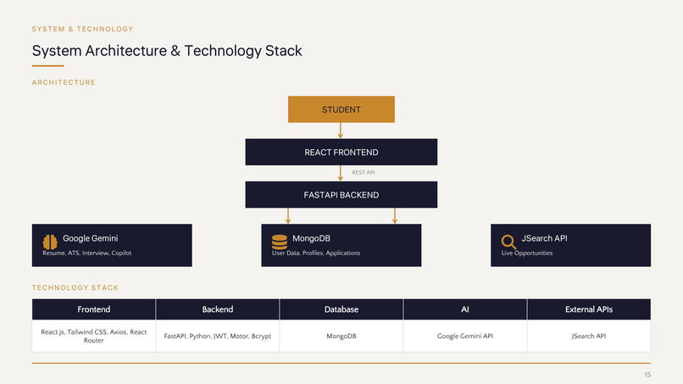Click the 'JSearch API' table cell

click(589, 336)
